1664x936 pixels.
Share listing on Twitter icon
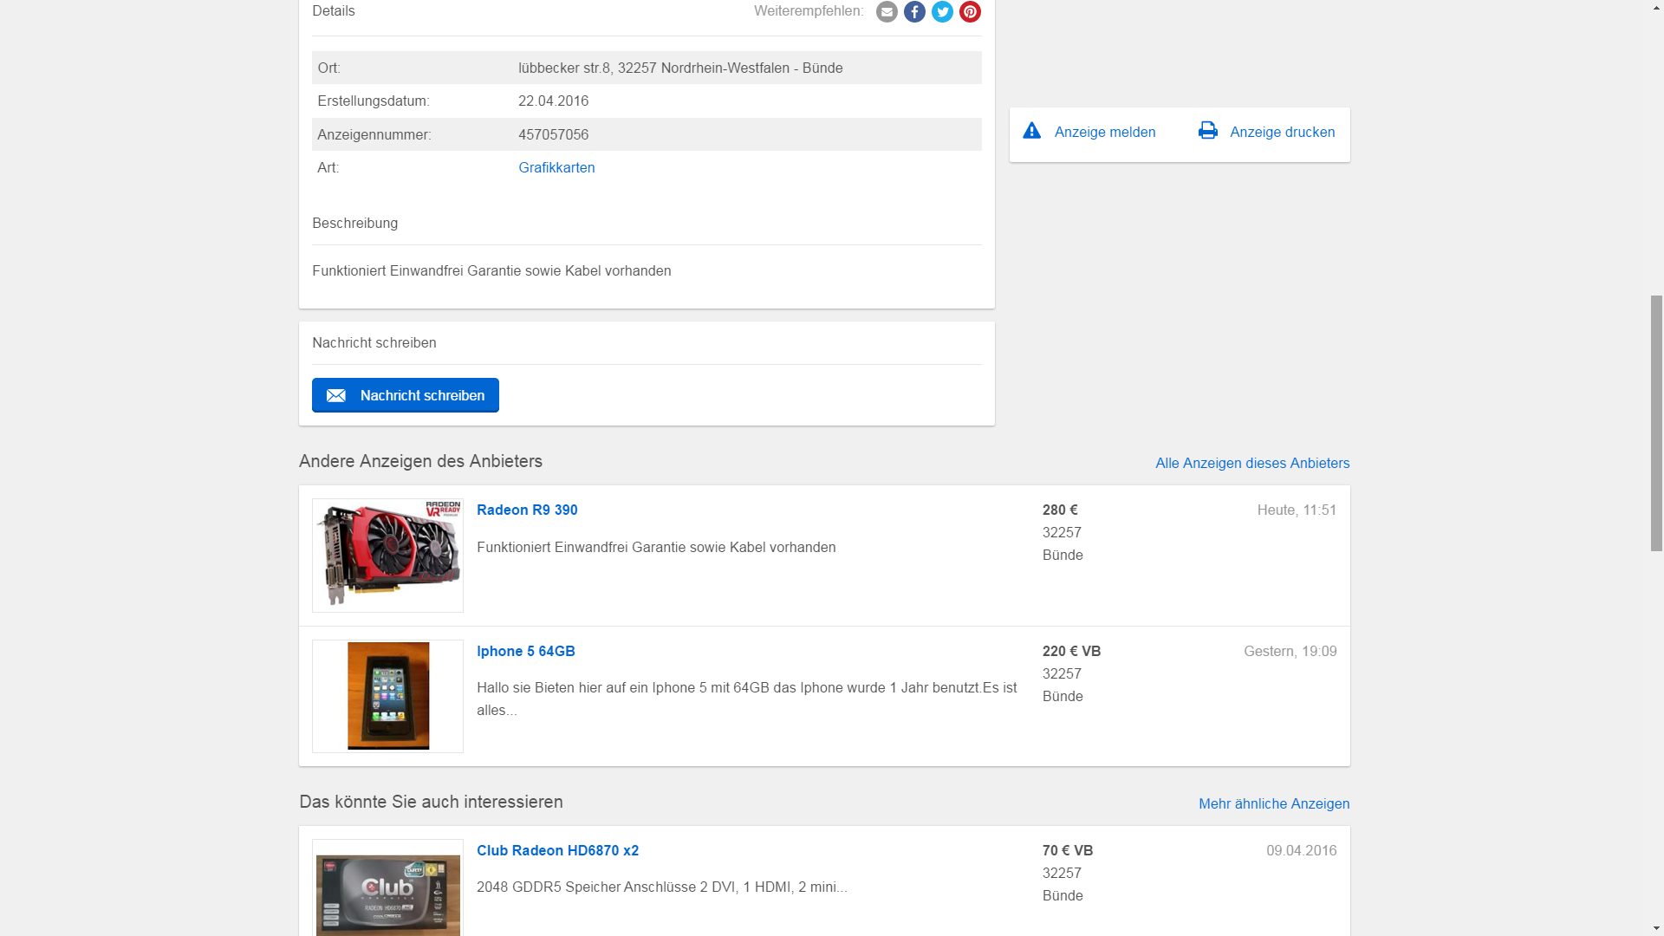pyautogui.click(x=942, y=11)
